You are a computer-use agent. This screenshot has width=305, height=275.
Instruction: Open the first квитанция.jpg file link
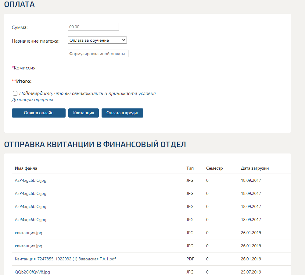[x=28, y=233]
